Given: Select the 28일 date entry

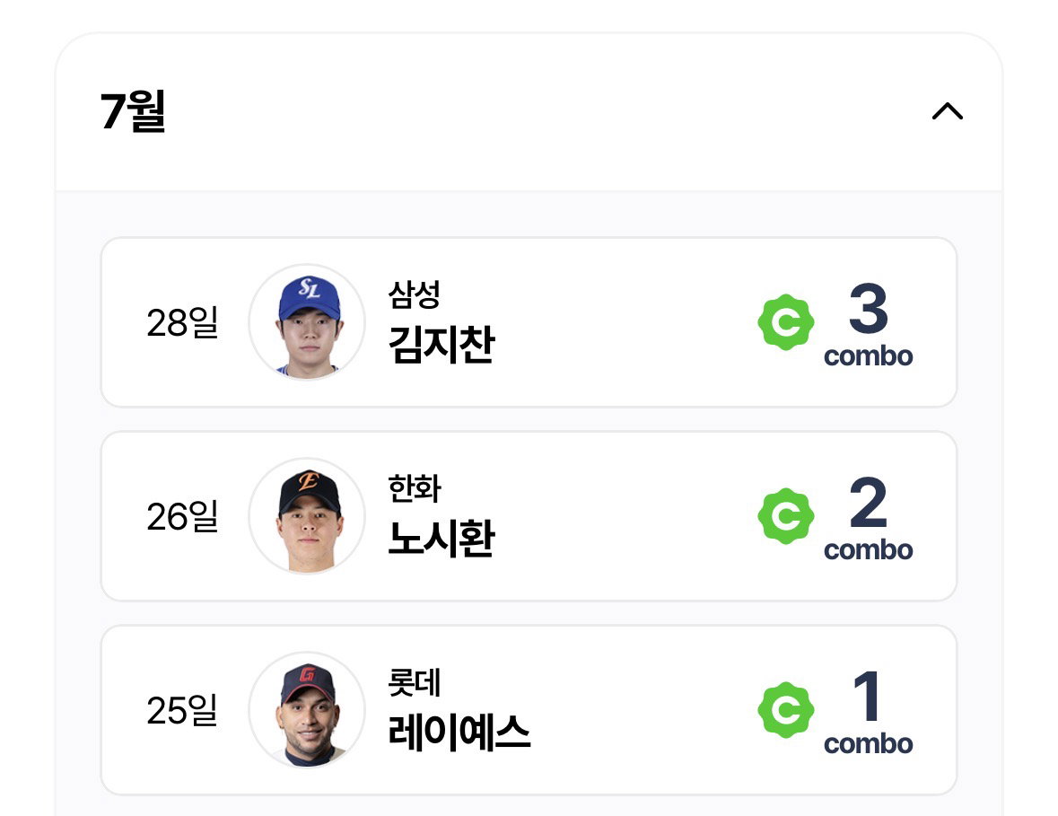Looking at the screenshot, I should 182,322.
